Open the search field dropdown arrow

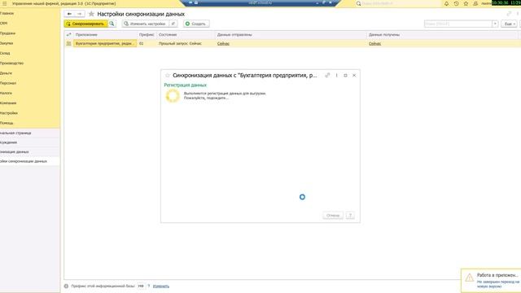[495, 24]
